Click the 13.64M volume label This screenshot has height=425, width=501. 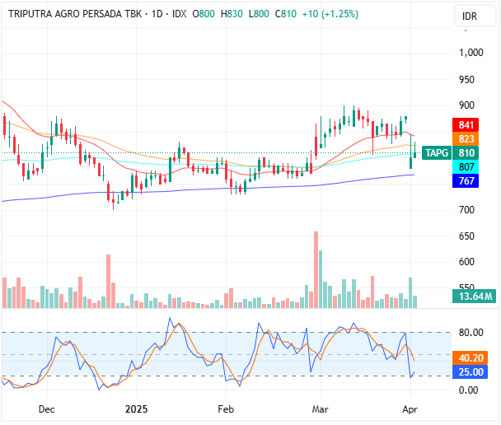[474, 296]
